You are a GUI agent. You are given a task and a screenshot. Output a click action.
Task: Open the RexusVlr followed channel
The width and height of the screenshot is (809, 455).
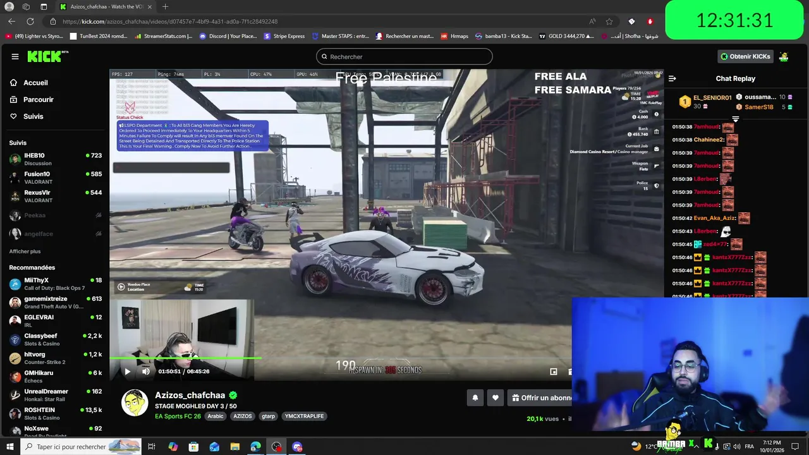pos(55,196)
